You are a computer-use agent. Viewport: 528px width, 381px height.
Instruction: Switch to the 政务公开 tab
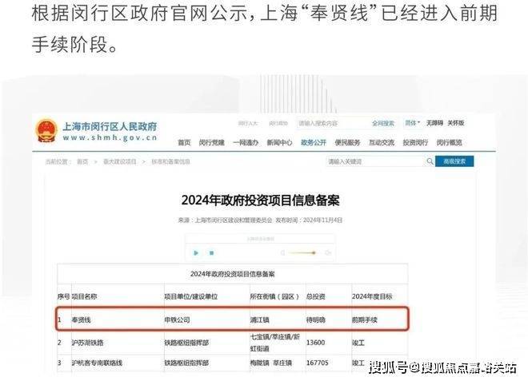click(x=314, y=142)
